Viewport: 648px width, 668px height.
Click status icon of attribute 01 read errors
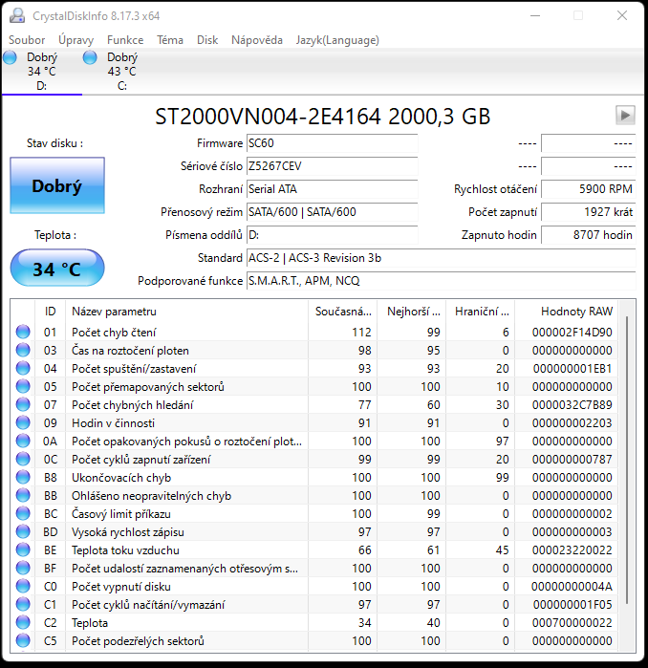point(23,333)
